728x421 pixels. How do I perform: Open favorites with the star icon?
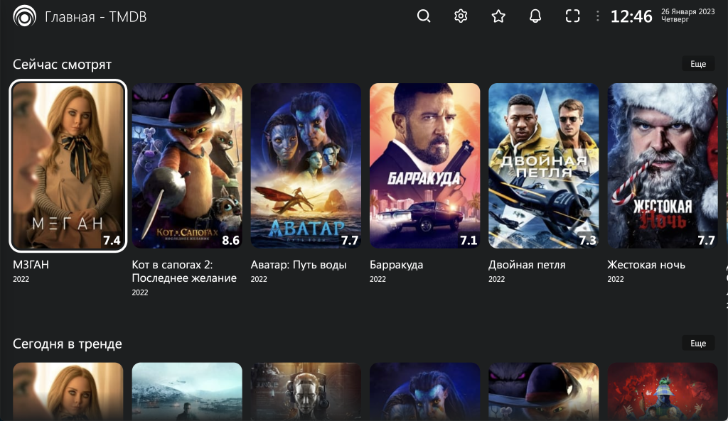[x=498, y=16]
